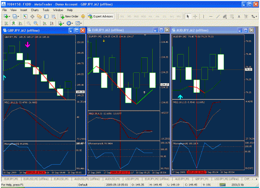Switch to the AUDUSD,M1 chart tab
Viewport: 260px width, 188px height.
coord(112,179)
